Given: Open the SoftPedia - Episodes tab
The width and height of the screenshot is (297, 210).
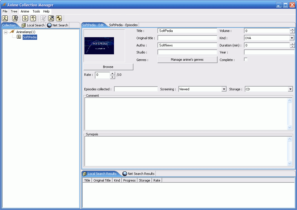Looking at the screenshot, I should [123, 25].
